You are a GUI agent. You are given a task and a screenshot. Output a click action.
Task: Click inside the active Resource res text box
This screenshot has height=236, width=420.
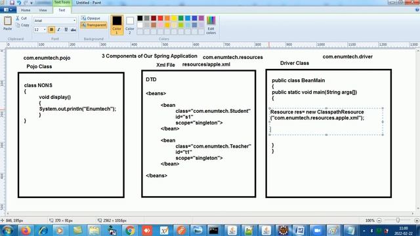[x=326, y=121]
